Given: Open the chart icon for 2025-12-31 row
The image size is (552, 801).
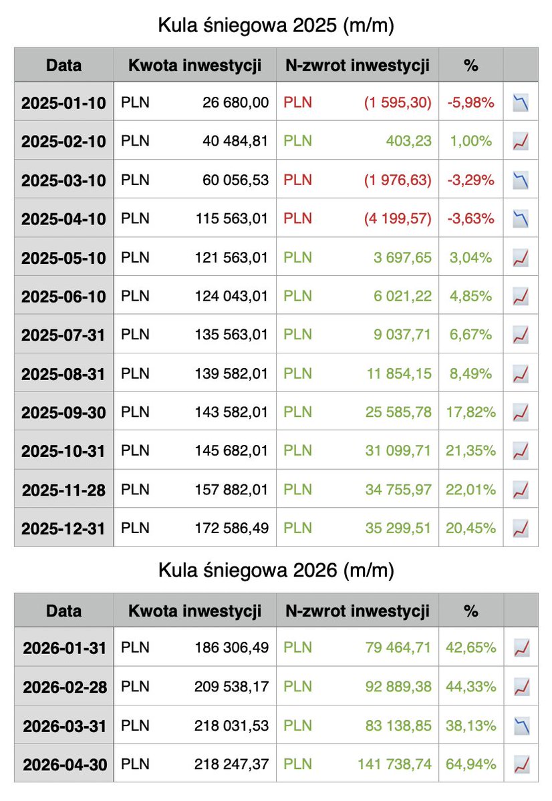Looking at the screenshot, I should coord(520,528).
